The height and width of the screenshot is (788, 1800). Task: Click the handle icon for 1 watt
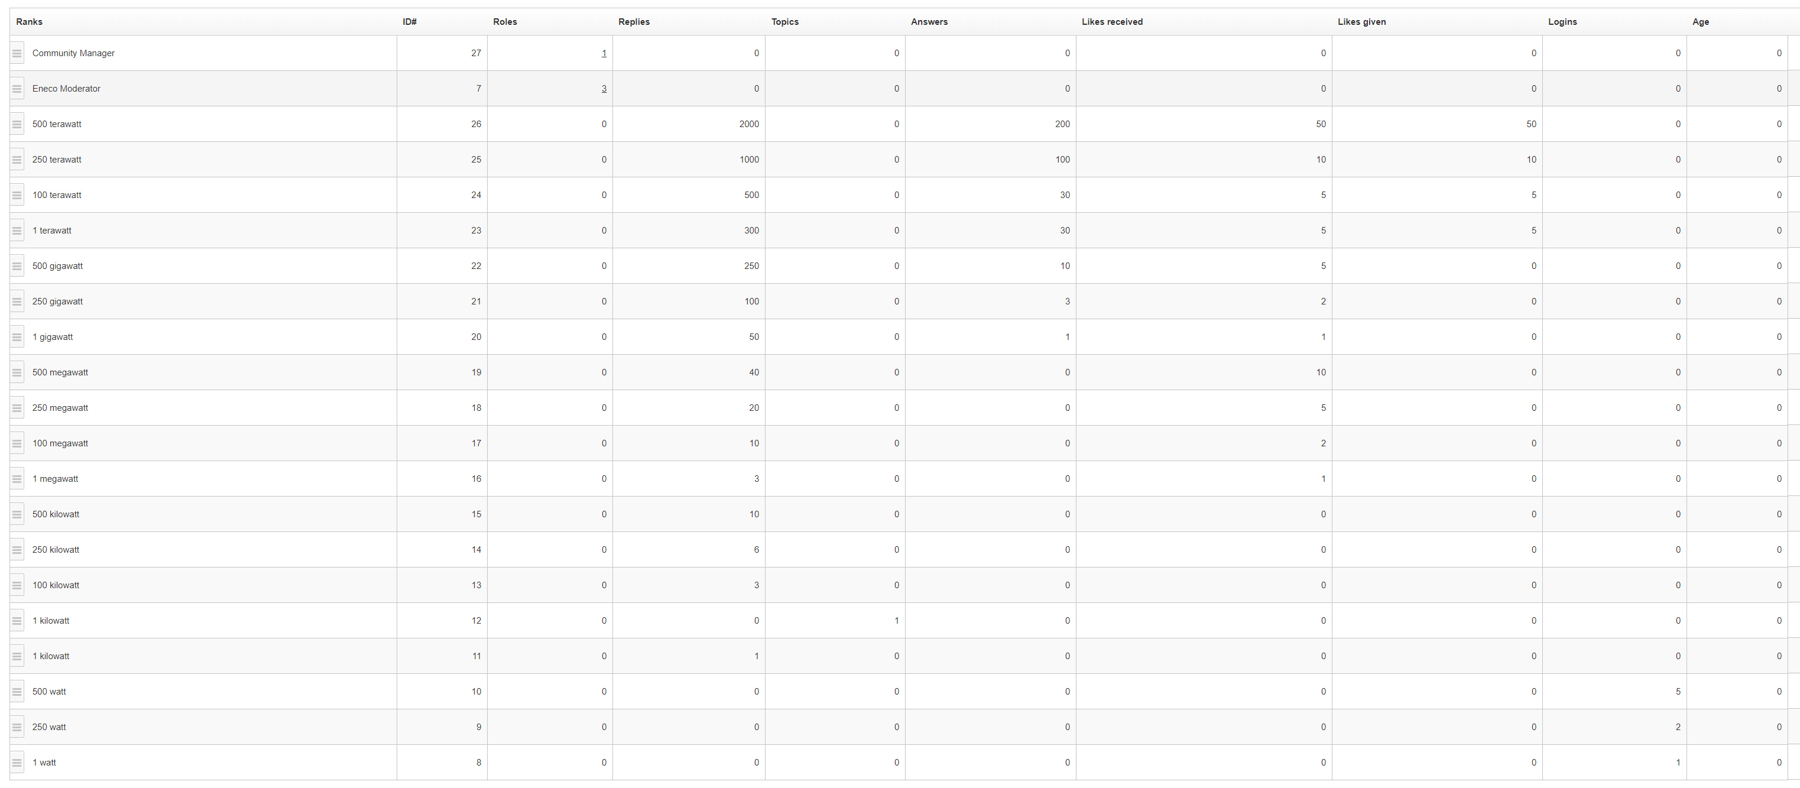click(17, 763)
